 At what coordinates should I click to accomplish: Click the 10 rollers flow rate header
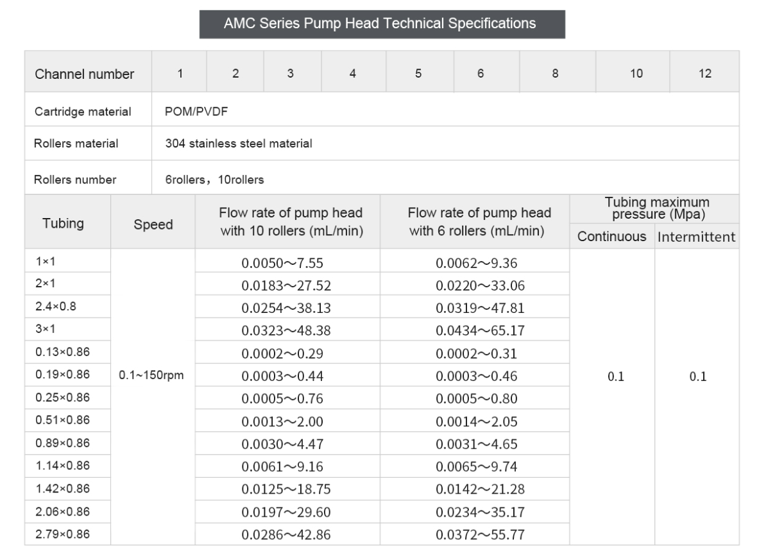(x=287, y=222)
